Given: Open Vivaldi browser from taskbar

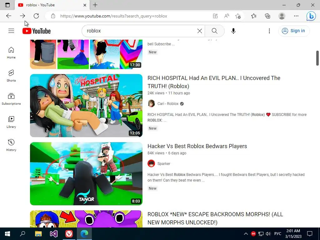Looking at the screenshot, I should (x=69, y=234).
